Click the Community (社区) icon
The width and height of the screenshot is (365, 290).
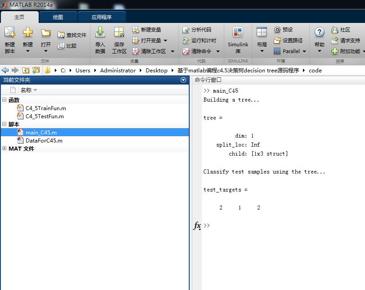335,30
